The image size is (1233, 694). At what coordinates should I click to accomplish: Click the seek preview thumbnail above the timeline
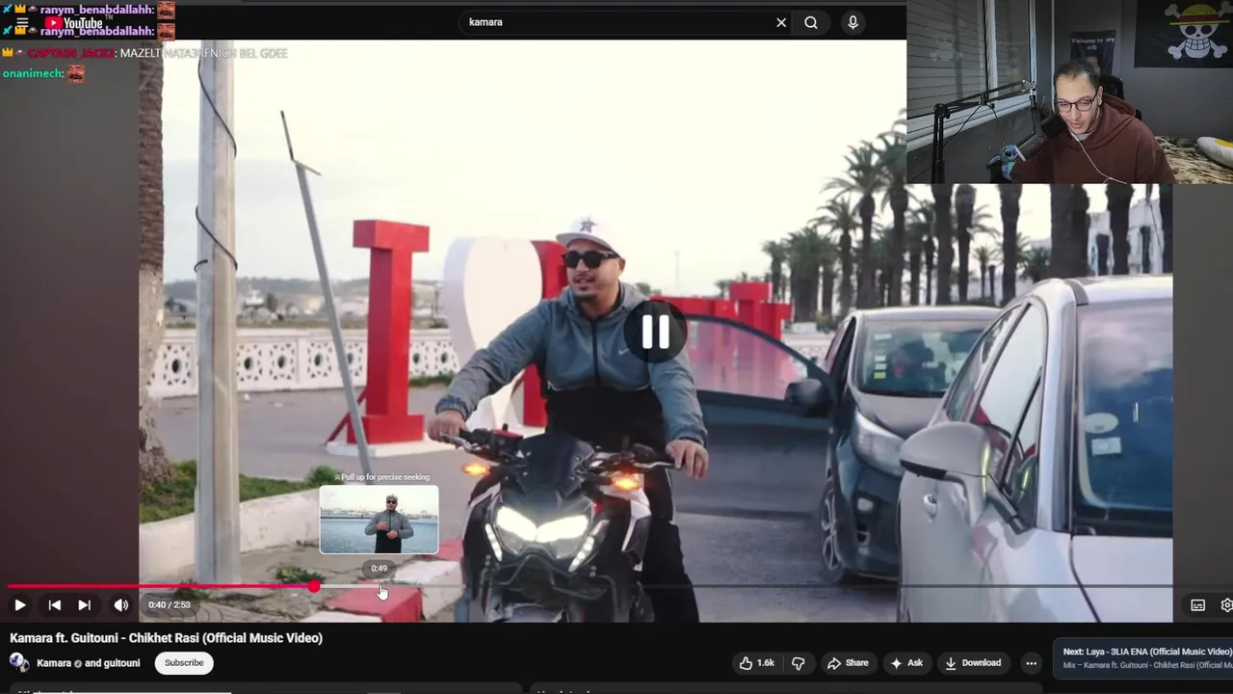tap(379, 520)
